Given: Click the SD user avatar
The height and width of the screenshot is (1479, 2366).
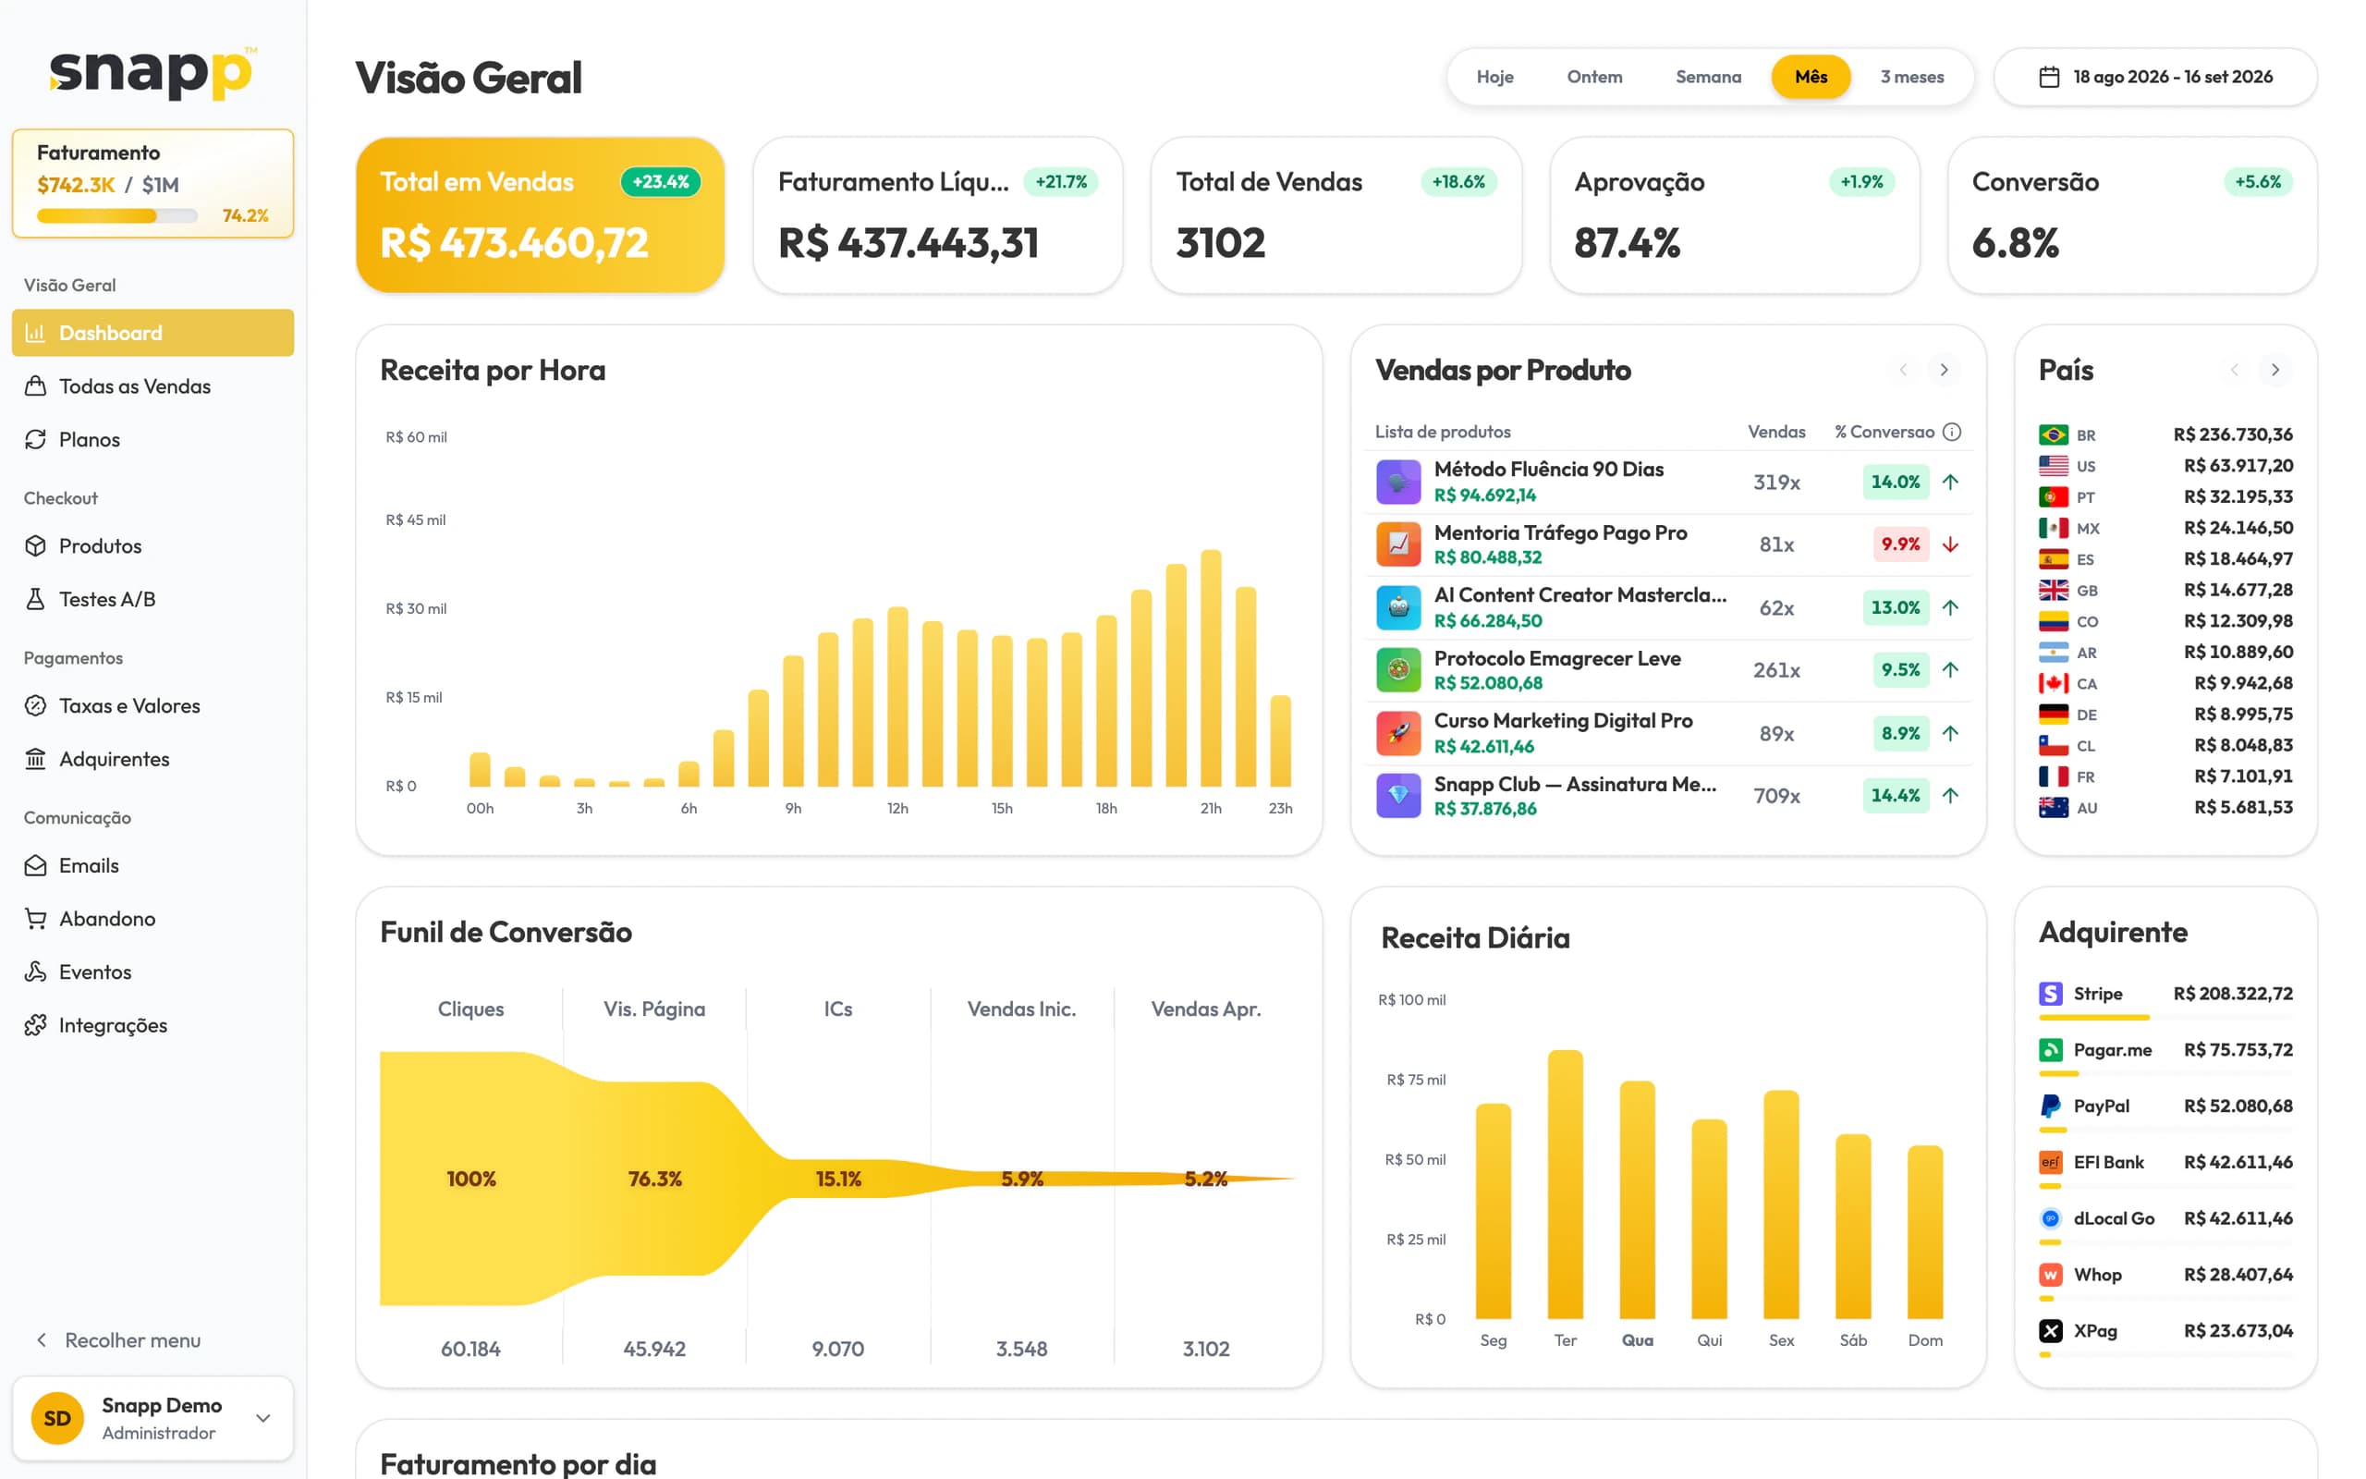Looking at the screenshot, I should [x=57, y=1418].
